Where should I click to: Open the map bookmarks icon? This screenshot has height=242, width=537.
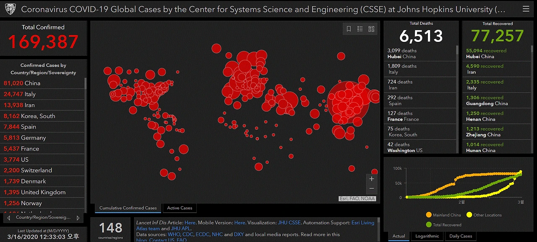pos(349,29)
